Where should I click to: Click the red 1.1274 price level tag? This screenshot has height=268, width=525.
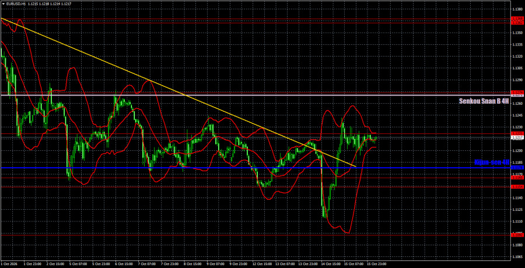point(516,91)
